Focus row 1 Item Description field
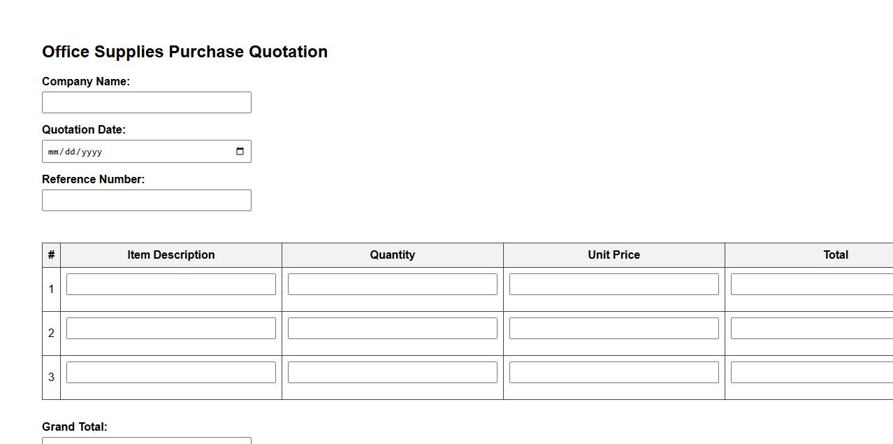 171,284
